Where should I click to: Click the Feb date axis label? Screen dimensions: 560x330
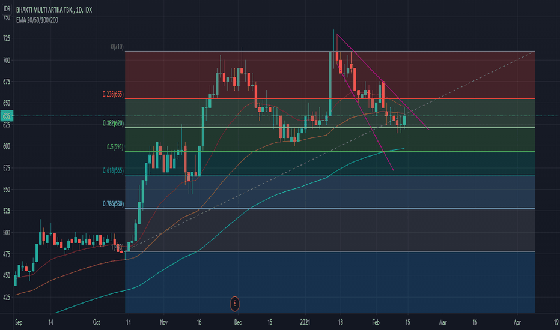tap(376, 322)
